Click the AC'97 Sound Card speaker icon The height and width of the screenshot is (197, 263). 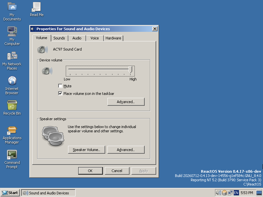(x=43, y=50)
